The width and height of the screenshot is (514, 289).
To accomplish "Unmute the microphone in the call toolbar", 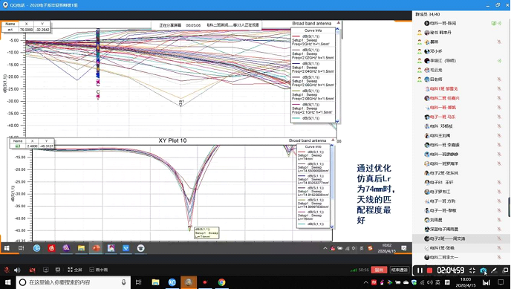I will click(x=7, y=270).
